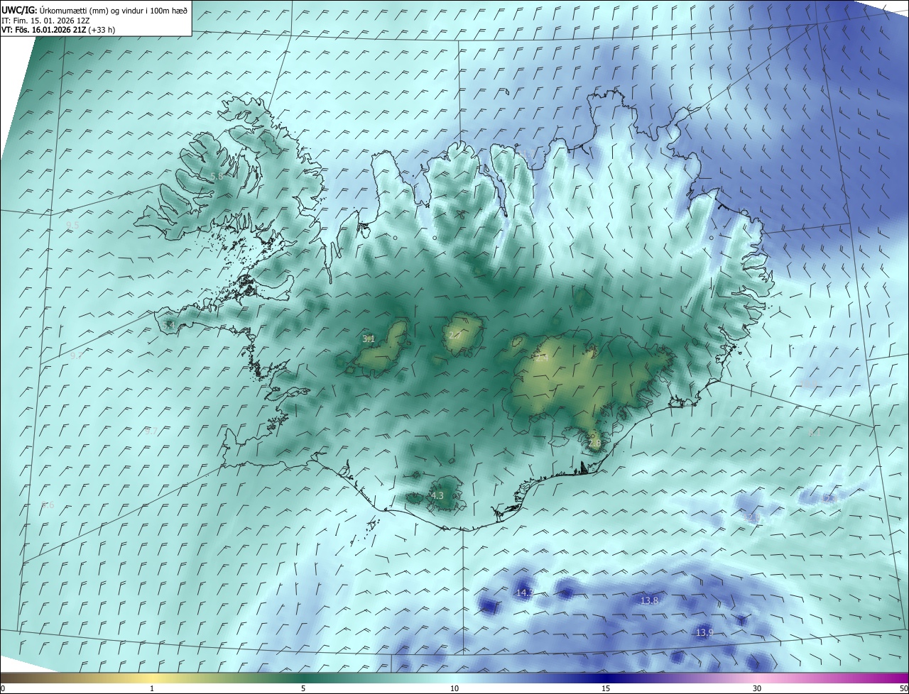The height and width of the screenshot is (694, 909).
Task: Click the 14.3 value south of Iceland
Action: (524, 592)
